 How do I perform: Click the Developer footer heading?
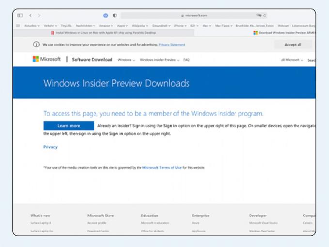click(x=258, y=216)
